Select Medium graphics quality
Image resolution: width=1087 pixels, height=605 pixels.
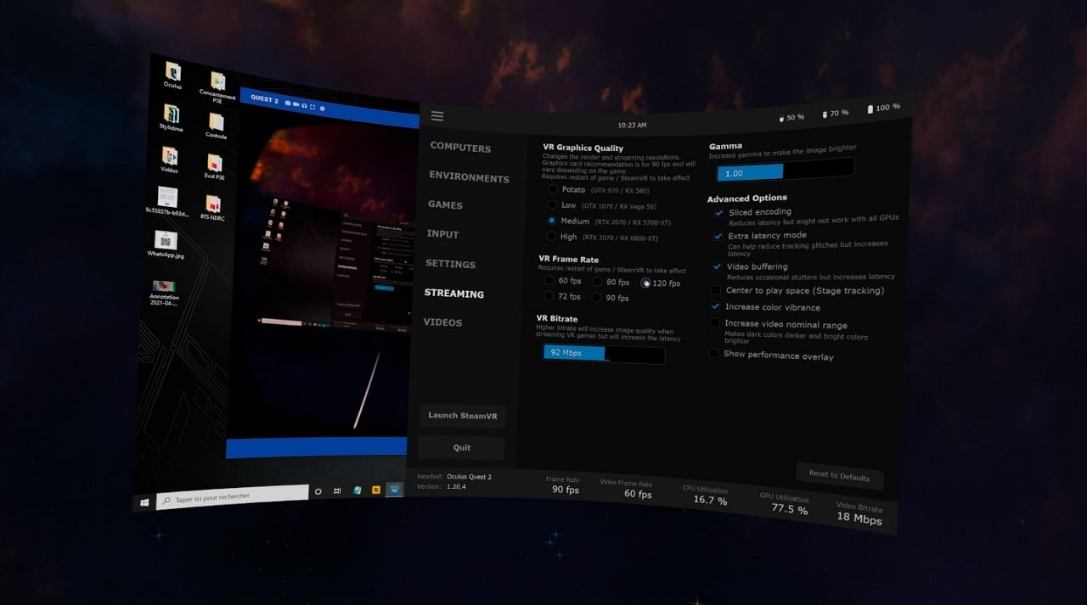tap(552, 220)
